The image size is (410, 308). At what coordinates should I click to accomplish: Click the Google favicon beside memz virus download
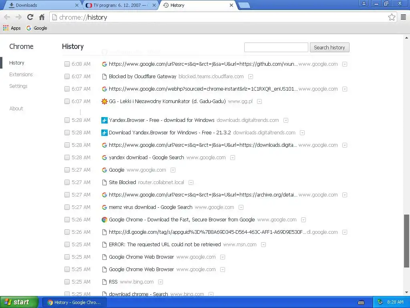pos(105,207)
